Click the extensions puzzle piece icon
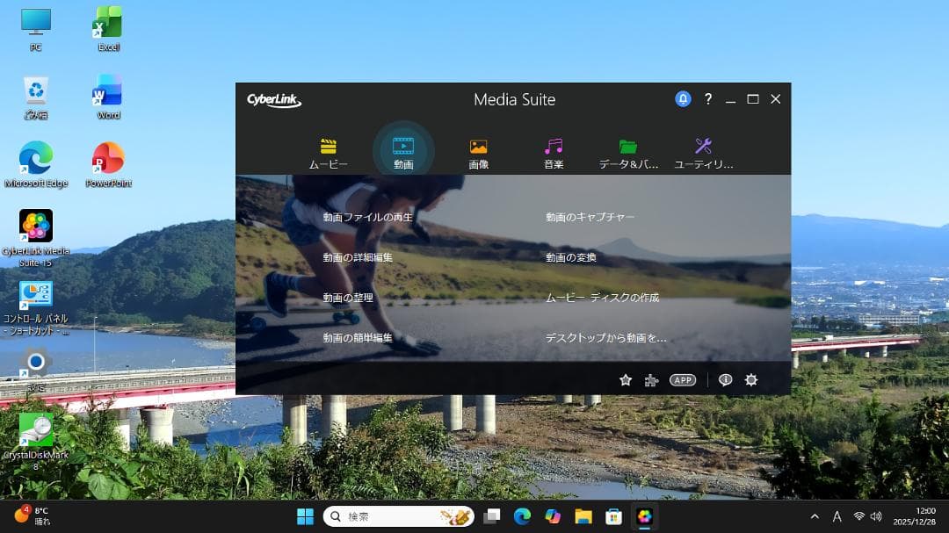Image resolution: width=949 pixels, height=533 pixels. tap(650, 379)
